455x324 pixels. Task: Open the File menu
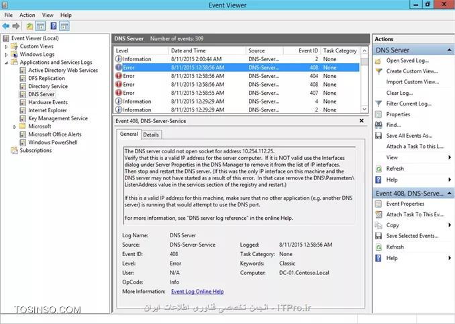[x=9, y=15]
